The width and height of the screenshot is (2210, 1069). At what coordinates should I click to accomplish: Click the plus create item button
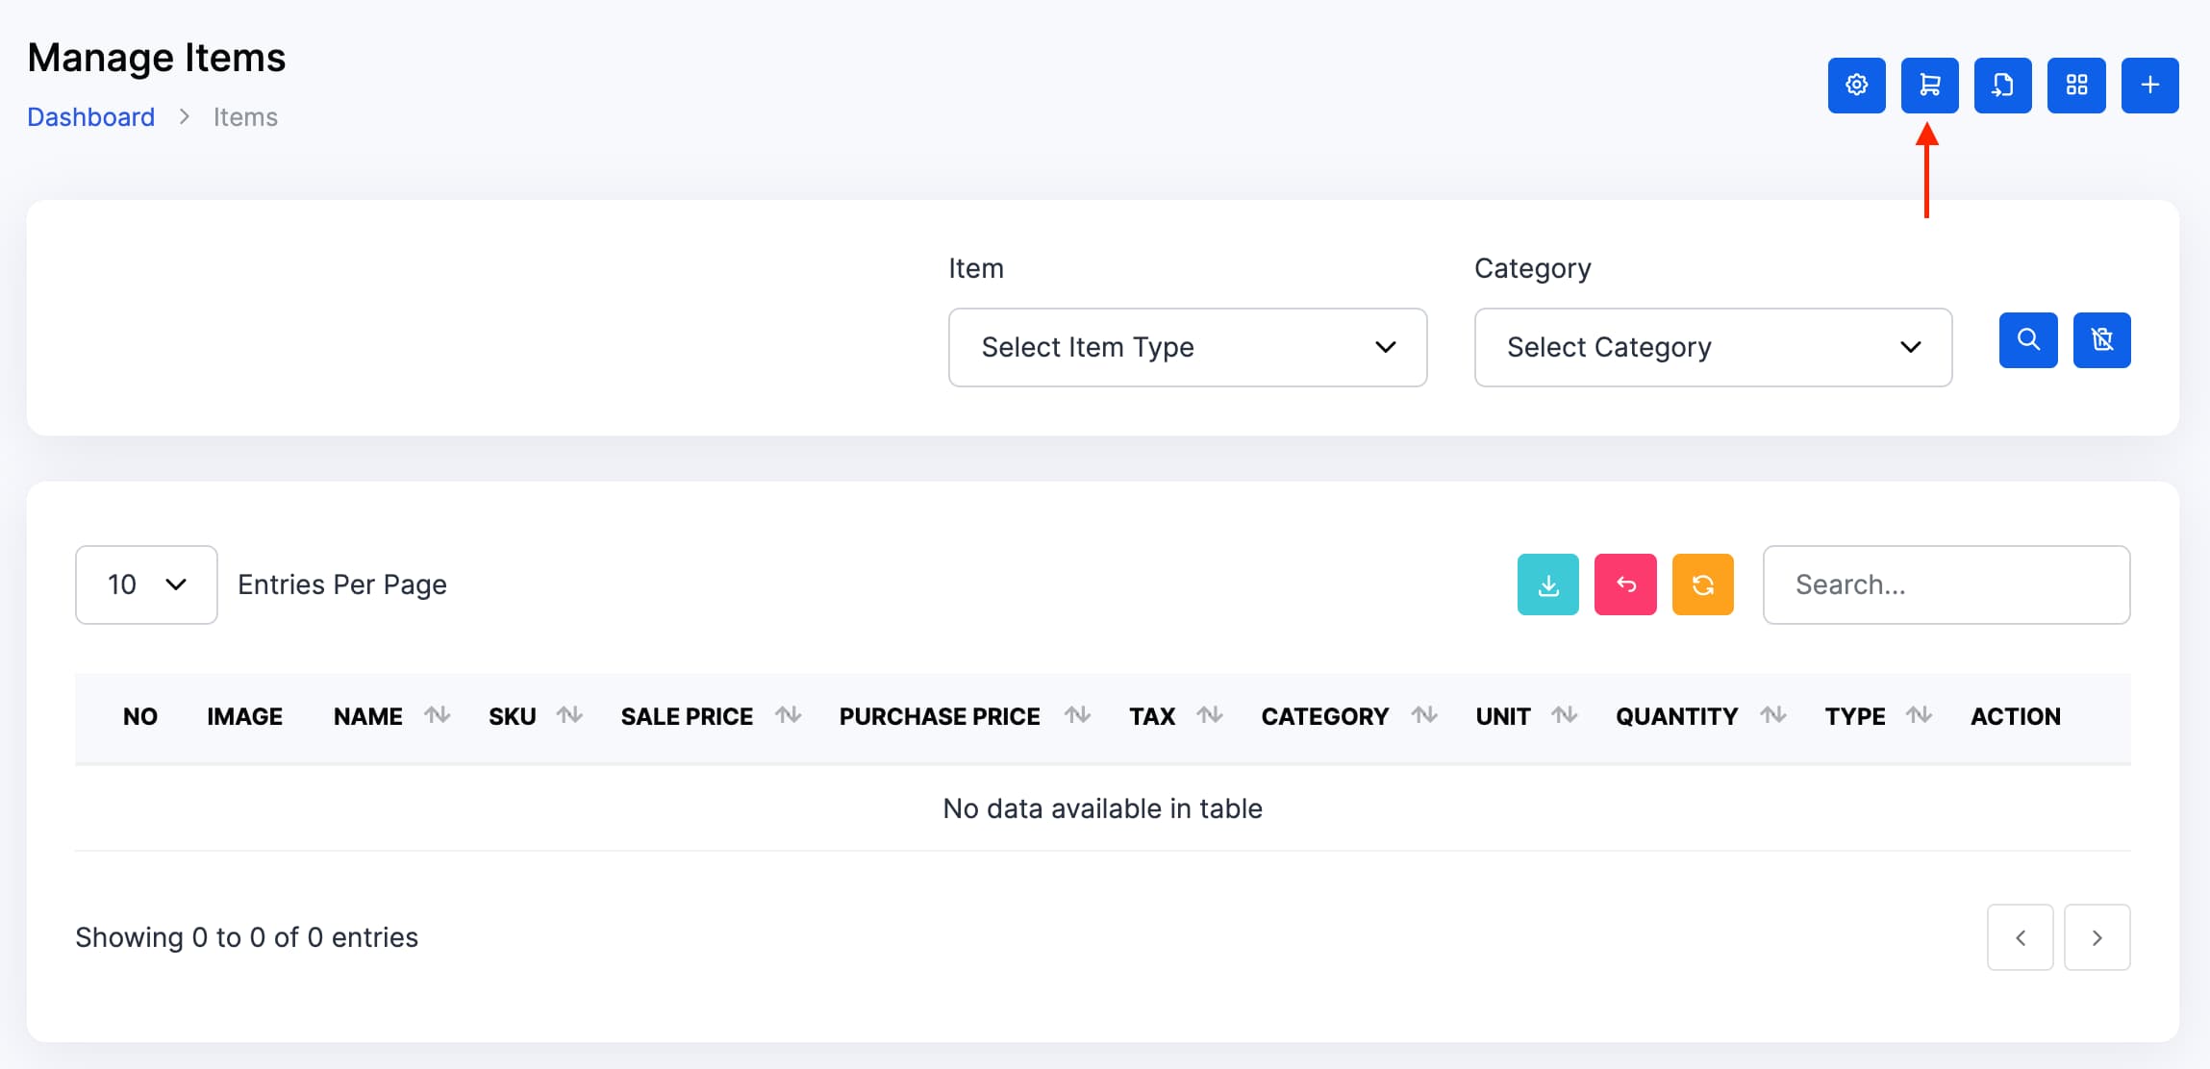[2149, 86]
